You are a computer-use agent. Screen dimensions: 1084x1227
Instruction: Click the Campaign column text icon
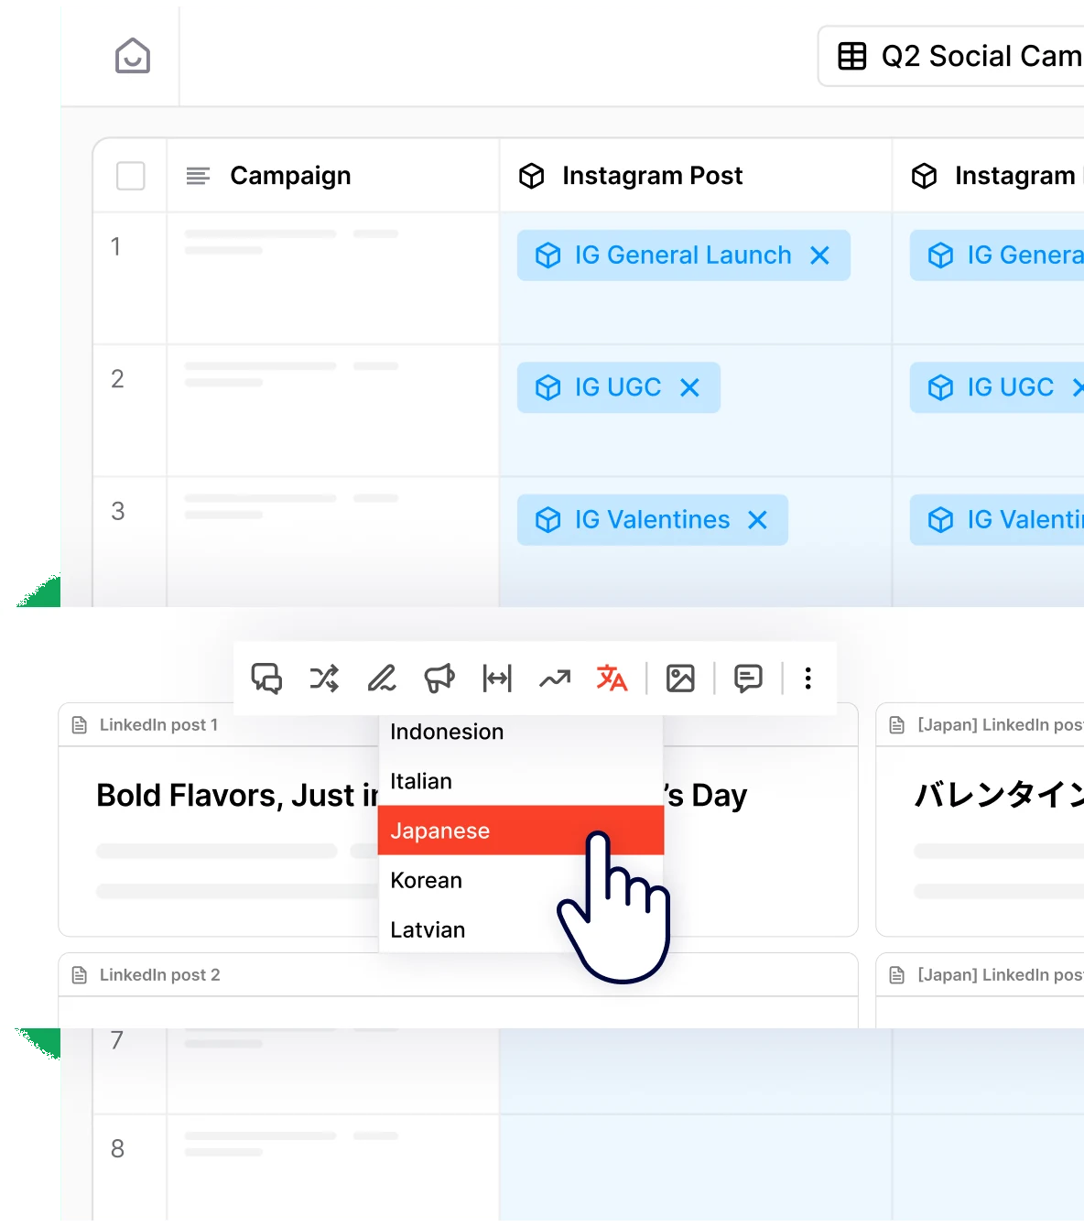point(198,176)
